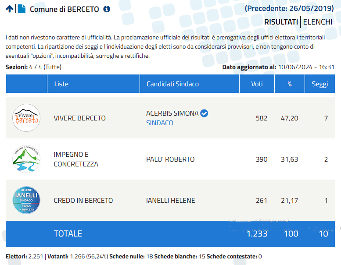This screenshot has width=341, height=265.
Task: Click candidate name IANELLI HELENE
Action: point(170,200)
